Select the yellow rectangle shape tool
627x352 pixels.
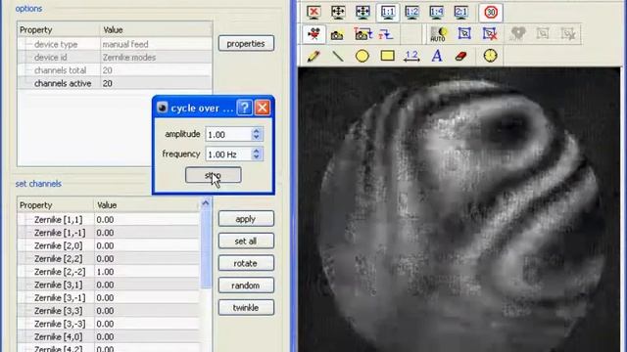pos(387,56)
